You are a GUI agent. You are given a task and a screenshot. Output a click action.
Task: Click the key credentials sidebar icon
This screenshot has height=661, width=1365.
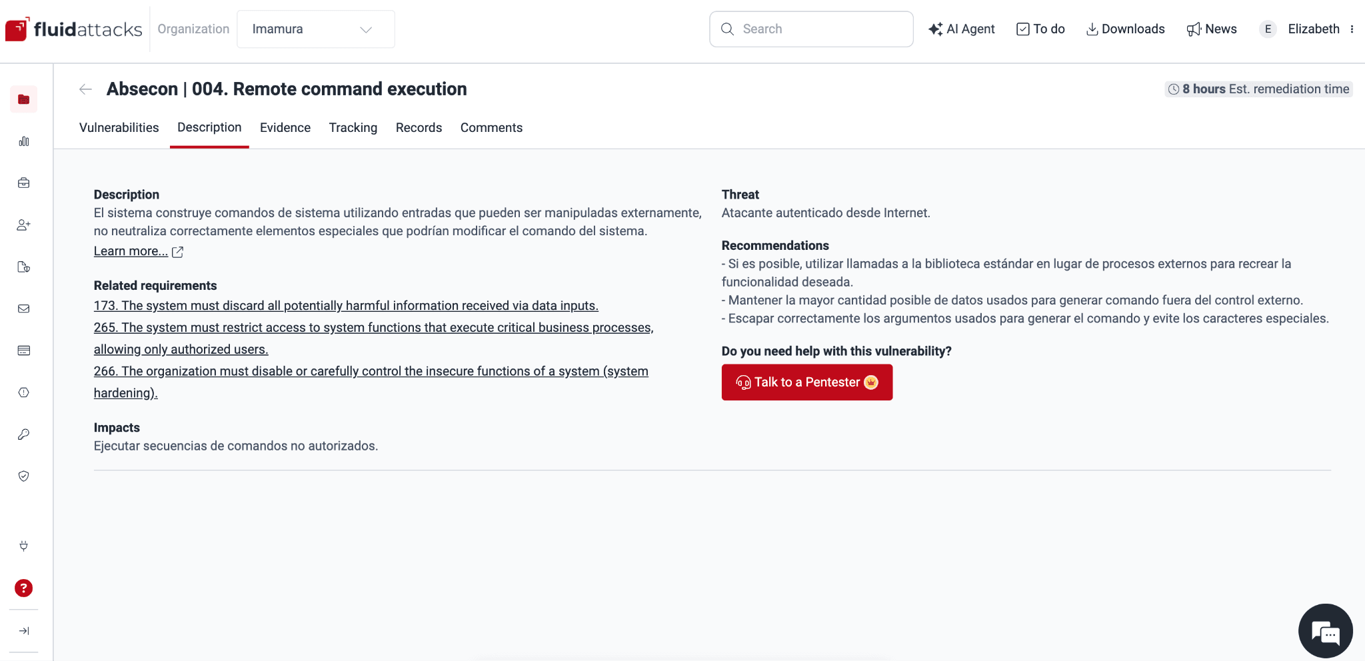click(24, 434)
